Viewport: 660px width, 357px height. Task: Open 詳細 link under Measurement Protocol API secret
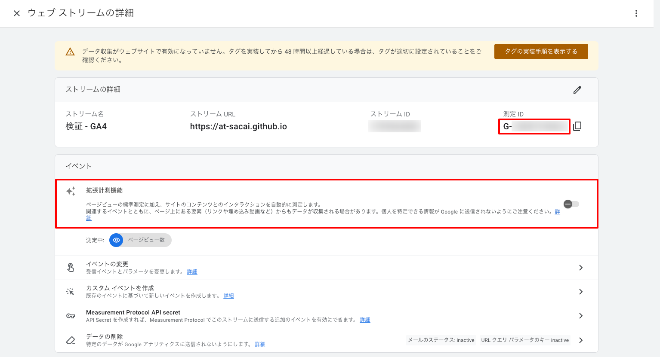click(365, 320)
